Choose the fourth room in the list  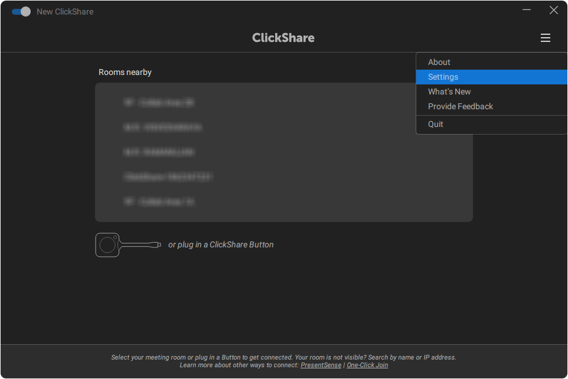pyautogui.click(x=168, y=177)
